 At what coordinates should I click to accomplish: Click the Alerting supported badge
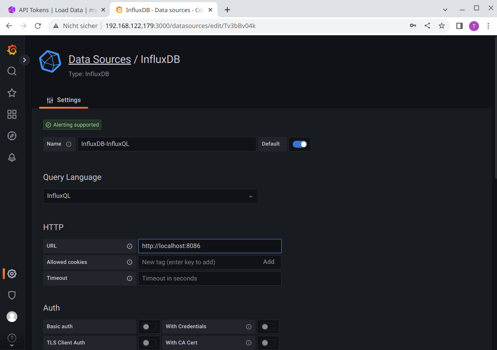click(72, 125)
